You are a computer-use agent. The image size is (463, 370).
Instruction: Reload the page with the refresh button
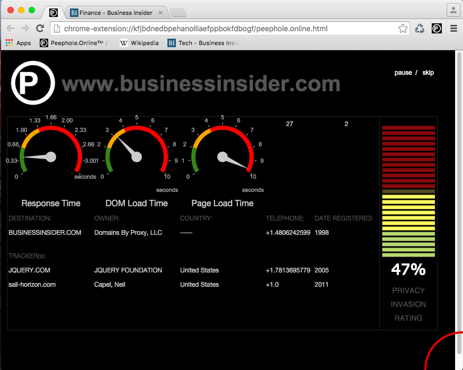[40, 29]
